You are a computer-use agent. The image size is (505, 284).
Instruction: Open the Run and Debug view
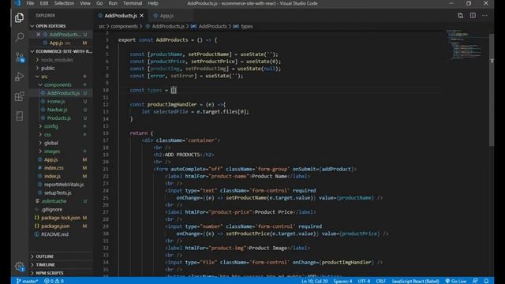pyautogui.click(x=19, y=77)
